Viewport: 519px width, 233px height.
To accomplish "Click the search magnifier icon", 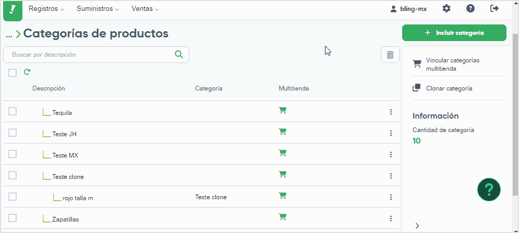I will pos(179,55).
